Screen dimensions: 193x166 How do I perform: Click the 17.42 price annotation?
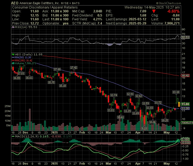coord(74,67)
